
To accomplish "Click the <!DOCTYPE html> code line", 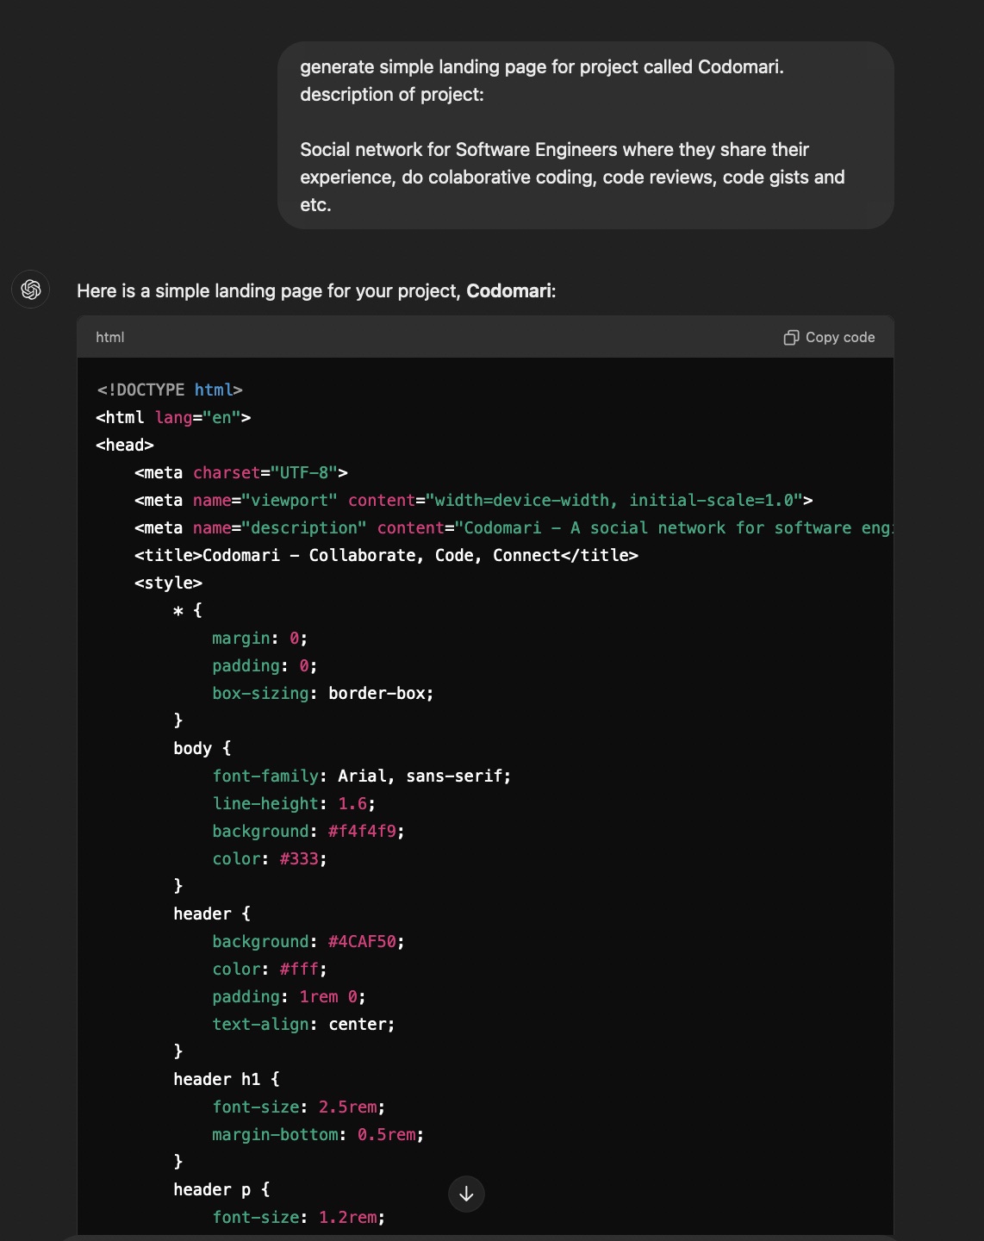I will pos(170,390).
